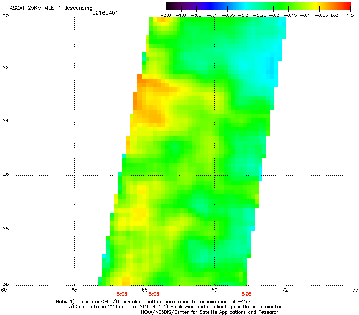The image size is (359, 315).
Task: Click the '-0.15' color scale label
Action: click(x=290, y=16)
